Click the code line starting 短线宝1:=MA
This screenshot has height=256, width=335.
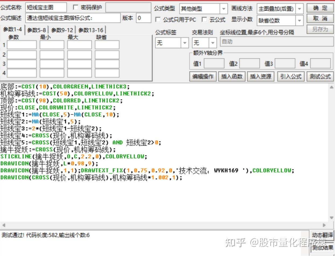[x=60, y=115]
